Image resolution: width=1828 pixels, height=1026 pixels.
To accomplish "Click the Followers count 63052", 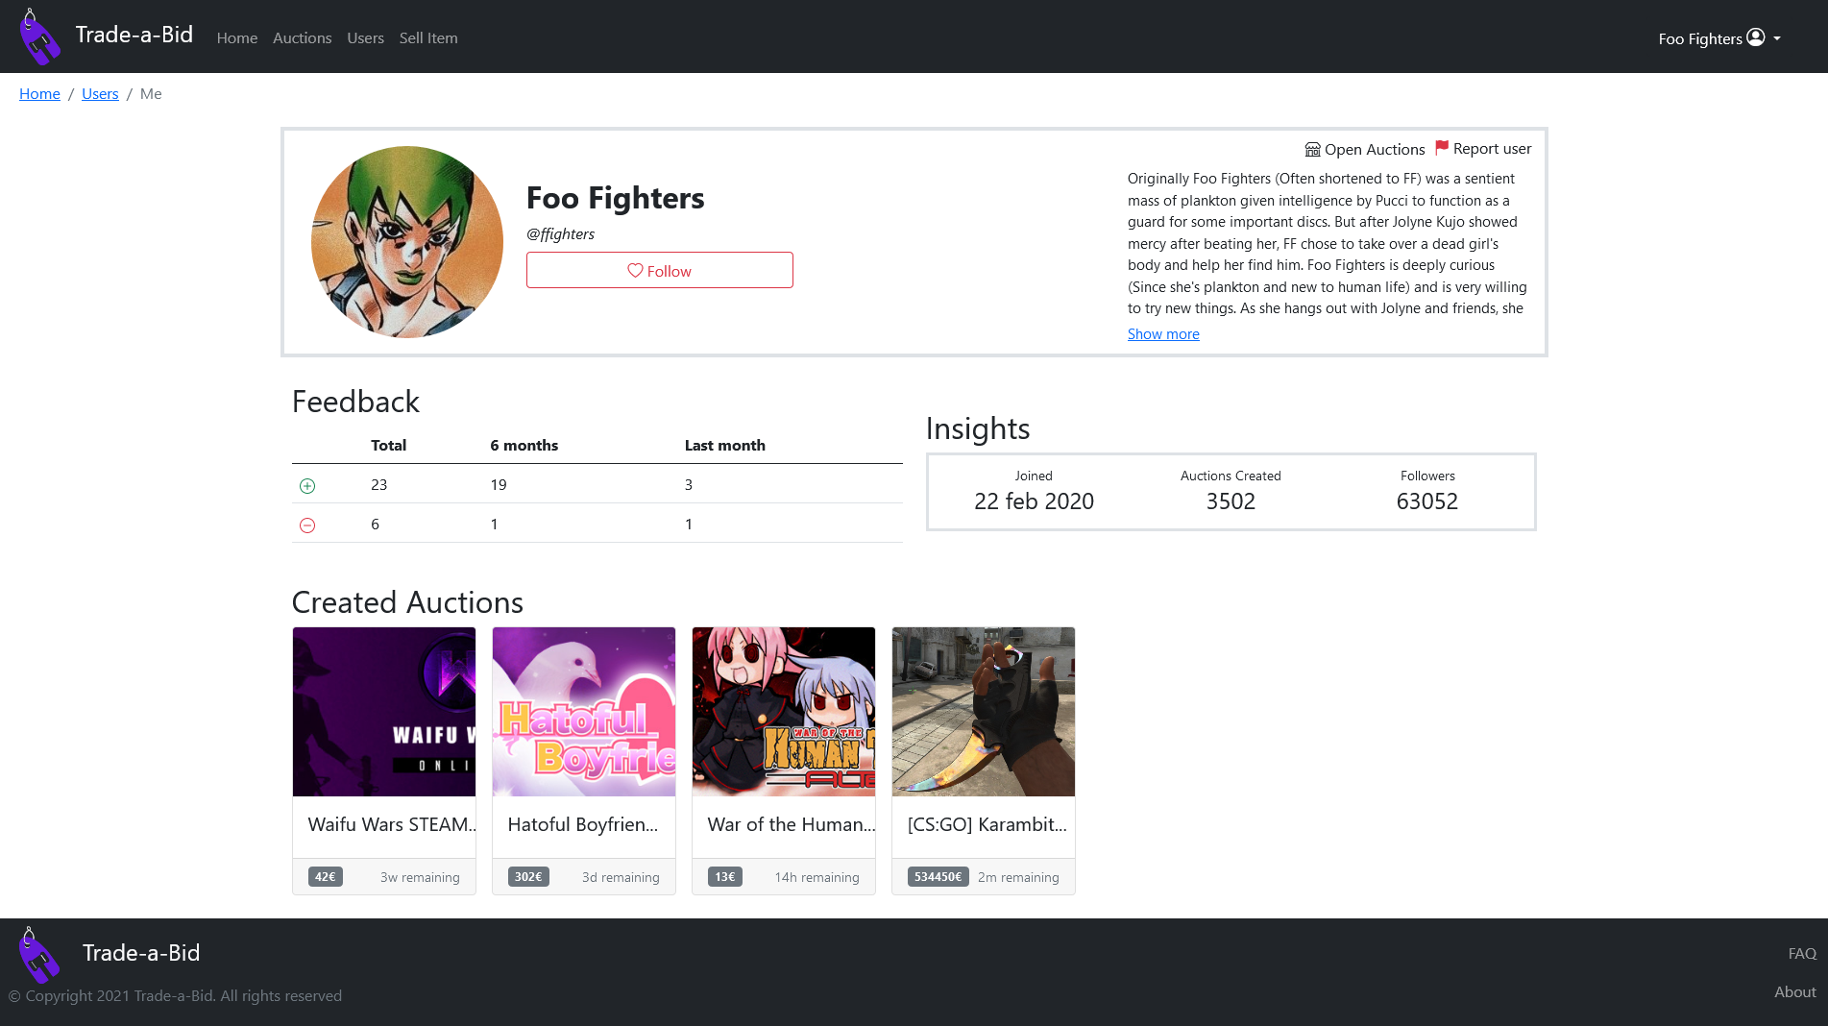I will pos(1427,501).
